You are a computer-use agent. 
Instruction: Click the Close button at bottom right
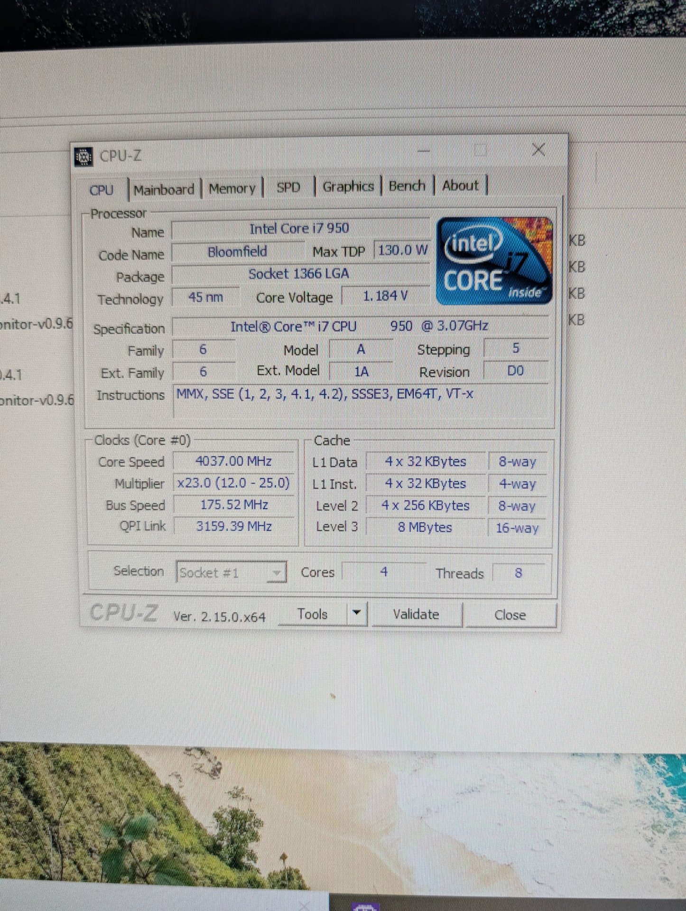pyautogui.click(x=510, y=615)
